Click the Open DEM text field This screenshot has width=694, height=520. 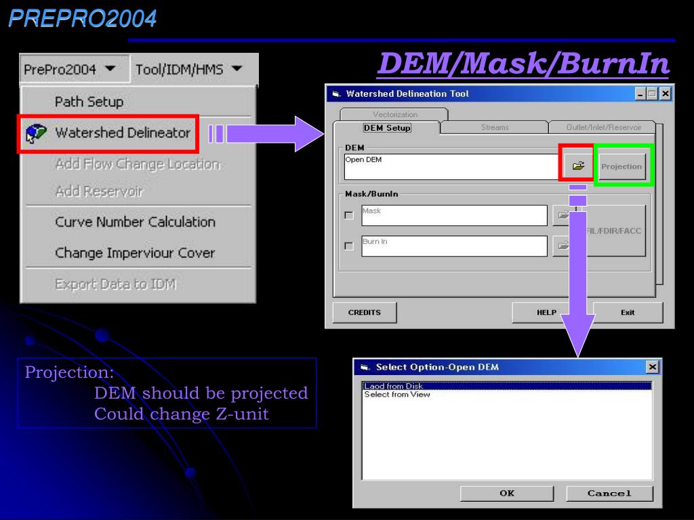tap(451, 167)
